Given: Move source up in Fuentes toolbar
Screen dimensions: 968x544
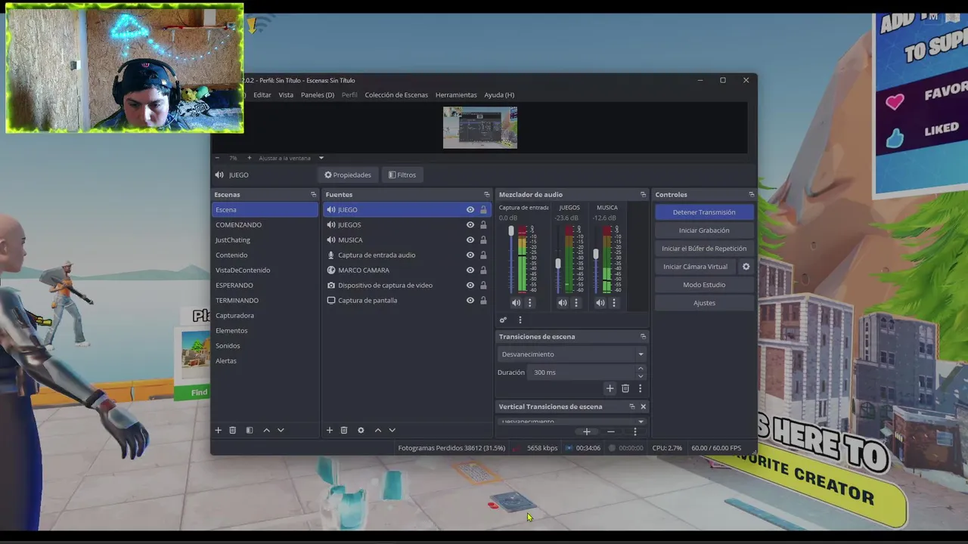Looking at the screenshot, I should [378, 430].
